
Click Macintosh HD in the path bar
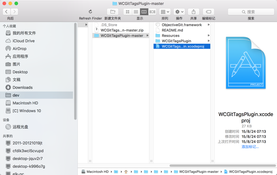click(95, 172)
